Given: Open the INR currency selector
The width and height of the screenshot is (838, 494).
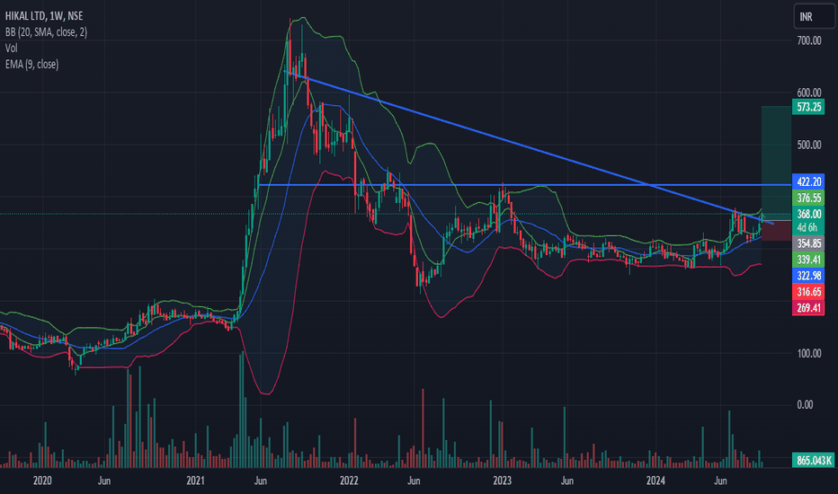Looking at the screenshot, I should pos(814,16).
